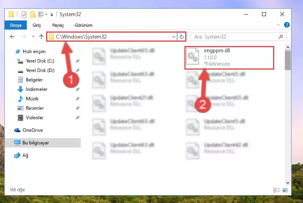The image size is (303, 203).
Task: Click the file list scroll down arrow
Action: pyautogui.click(x=288, y=183)
